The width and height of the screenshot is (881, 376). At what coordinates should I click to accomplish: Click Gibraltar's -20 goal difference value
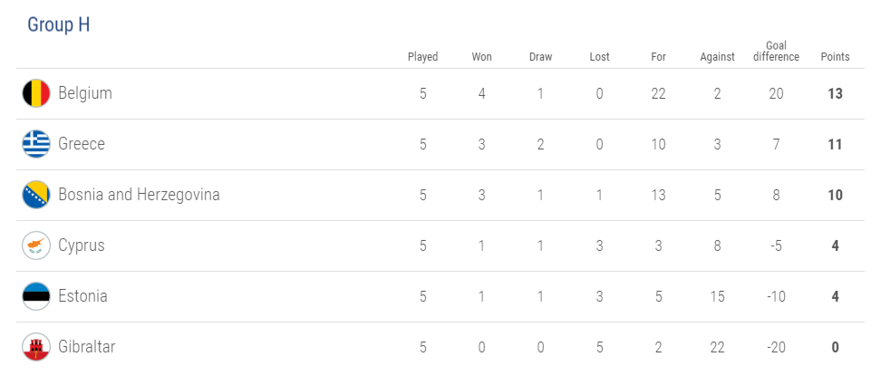click(x=776, y=347)
